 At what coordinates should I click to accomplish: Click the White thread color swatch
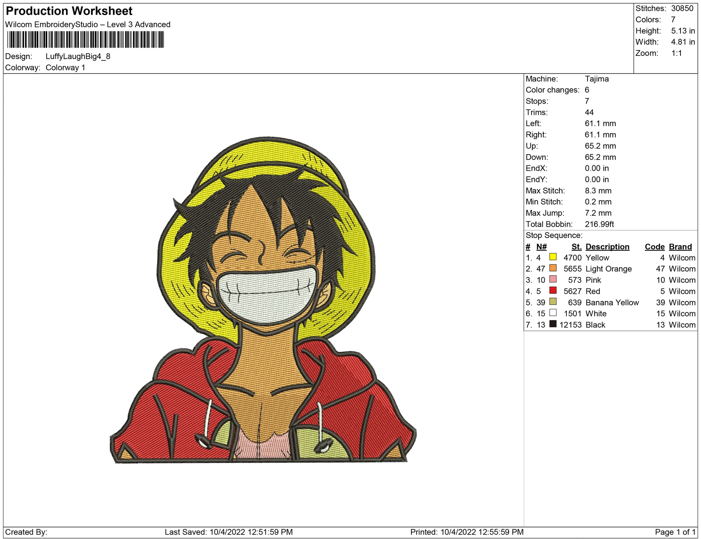[553, 313]
